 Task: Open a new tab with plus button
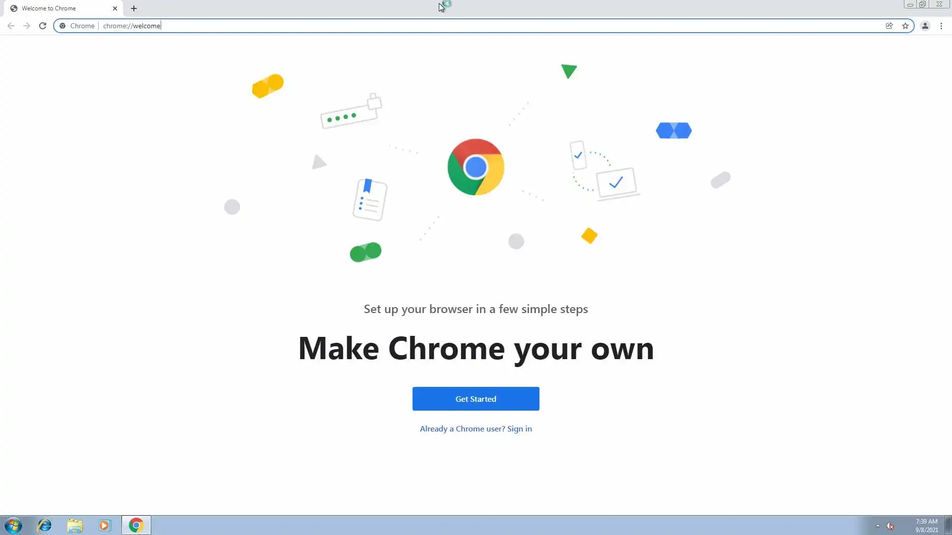pyautogui.click(x=134, y=8)
